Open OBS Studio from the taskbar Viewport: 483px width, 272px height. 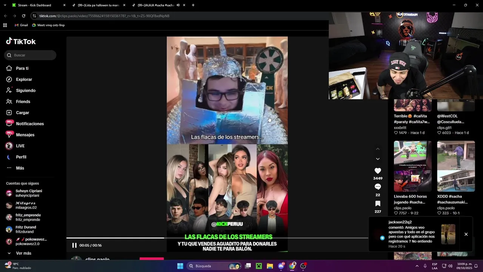[303, 266]
